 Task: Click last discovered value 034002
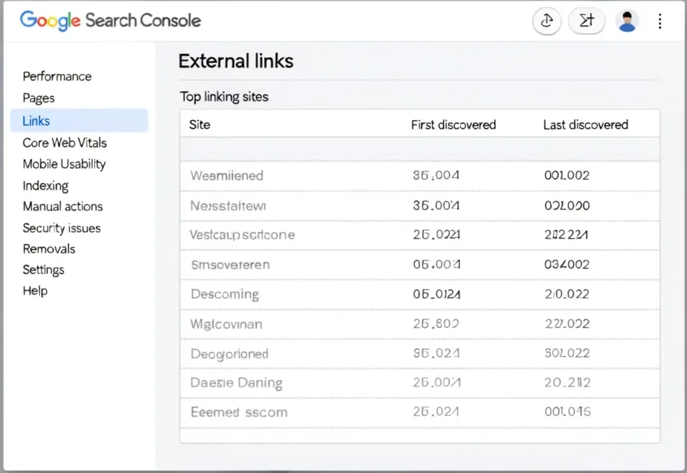click(567, 264)
